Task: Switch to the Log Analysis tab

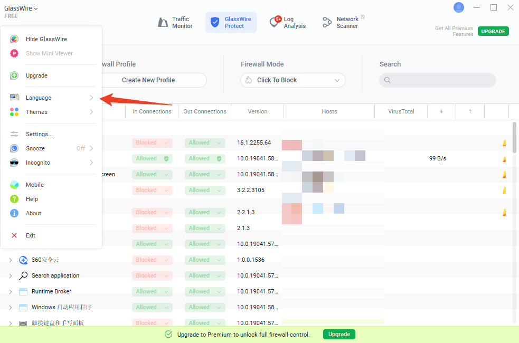Action: 288,23
